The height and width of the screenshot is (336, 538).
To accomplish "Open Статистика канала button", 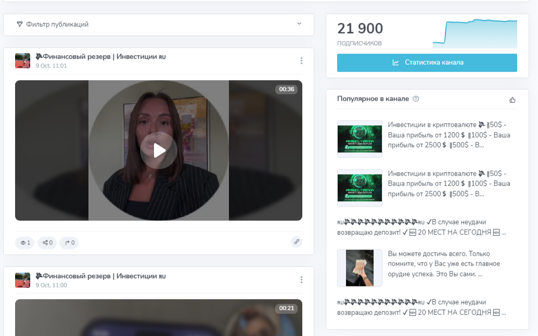I will point(427,62).
